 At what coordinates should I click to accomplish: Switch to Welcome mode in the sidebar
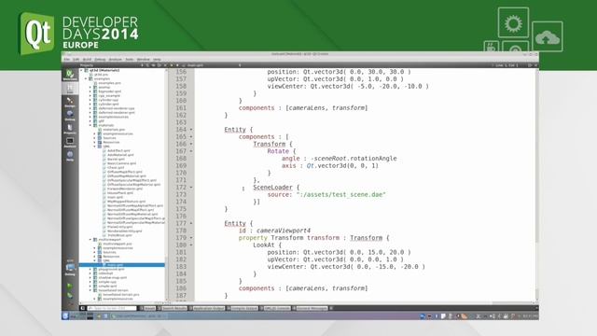pyautogui.click(x=70, y=75)
